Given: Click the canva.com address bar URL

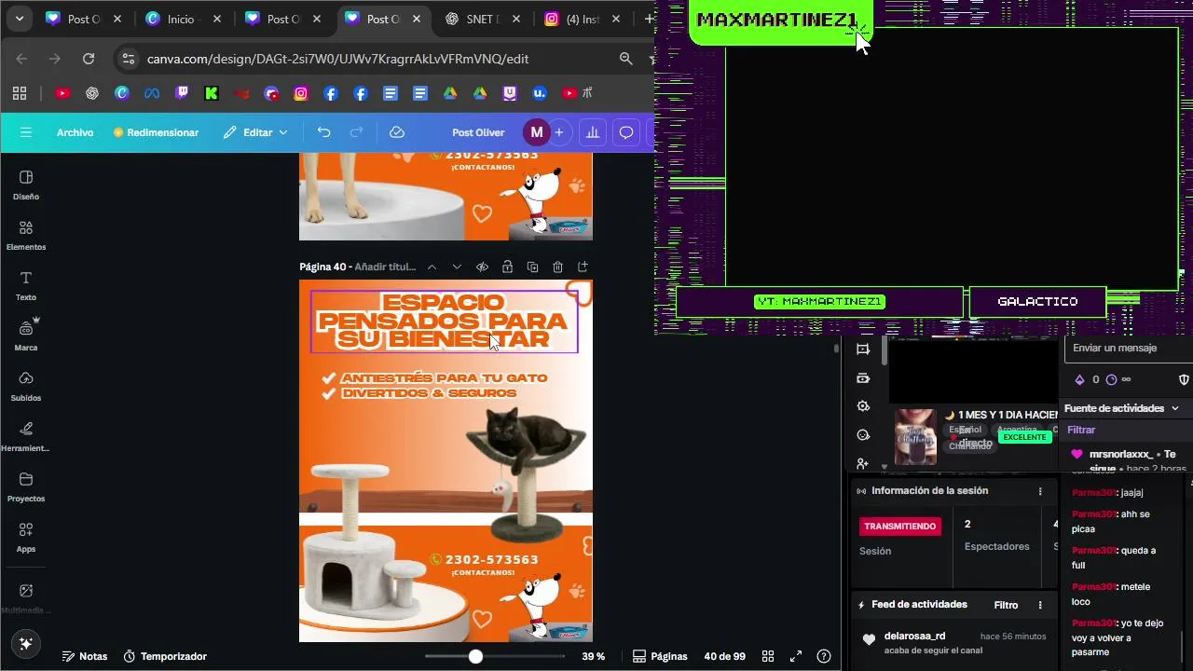Looking at the screenshot, I should [x=337, y=59].
